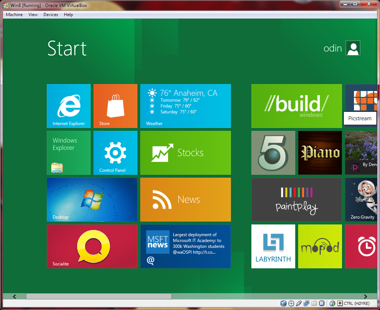Open the Stocks tile
380x310 pixels.
[185, 153]
